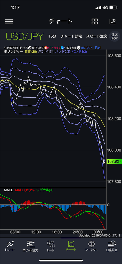Open the four-square chart layout grid icon
The image size is (122, 264).
95,22
